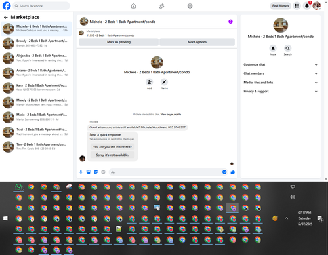
Task: Toggle the conversation information panel icon
Action: 230,22
